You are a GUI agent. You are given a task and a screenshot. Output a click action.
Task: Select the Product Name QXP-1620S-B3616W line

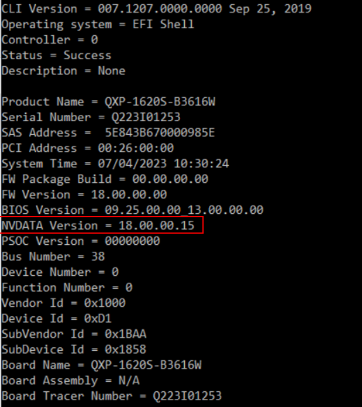point(109,101)
